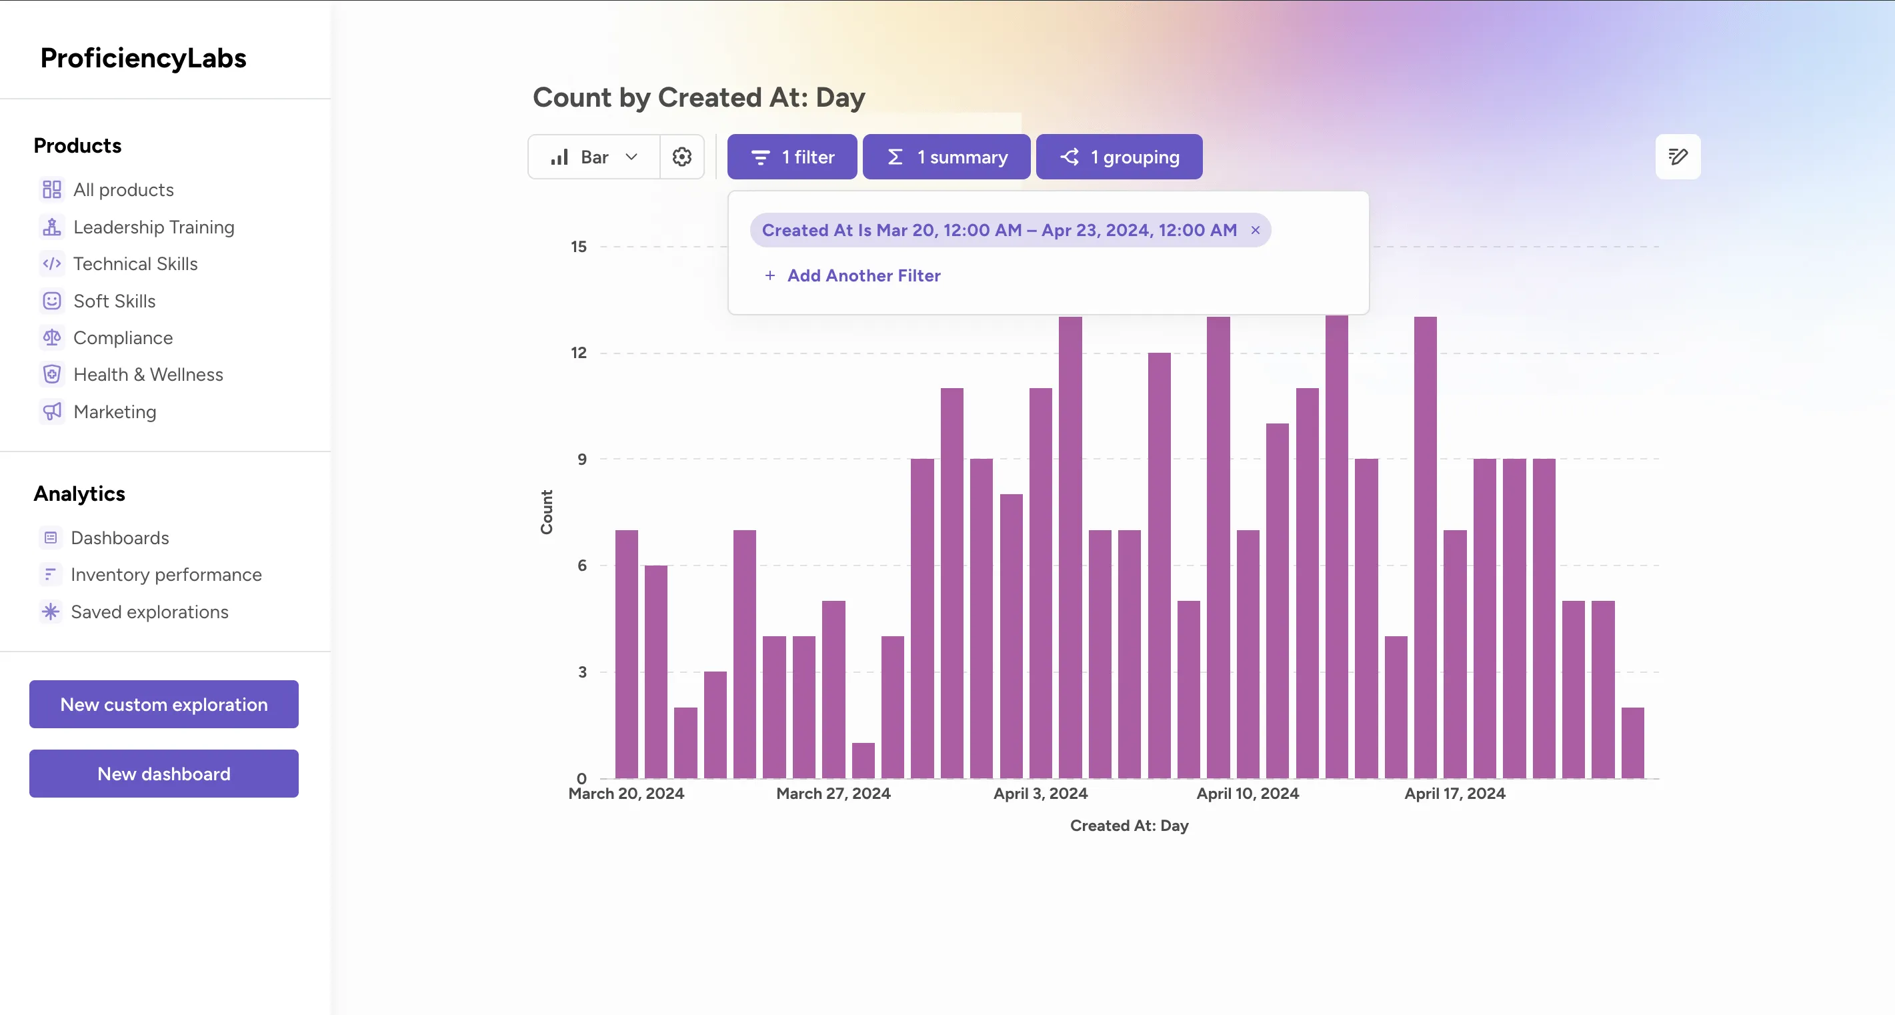Remove the Created At date filter

(1255, 229)
